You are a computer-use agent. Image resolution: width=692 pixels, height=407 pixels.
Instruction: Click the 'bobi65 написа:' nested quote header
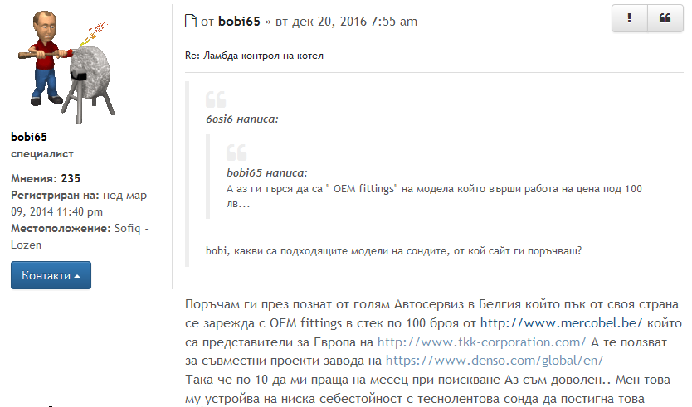click(x=267, y=172)
